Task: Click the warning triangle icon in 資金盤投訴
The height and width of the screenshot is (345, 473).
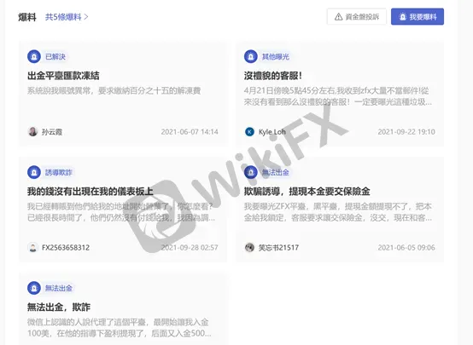Action: (338, 16)
